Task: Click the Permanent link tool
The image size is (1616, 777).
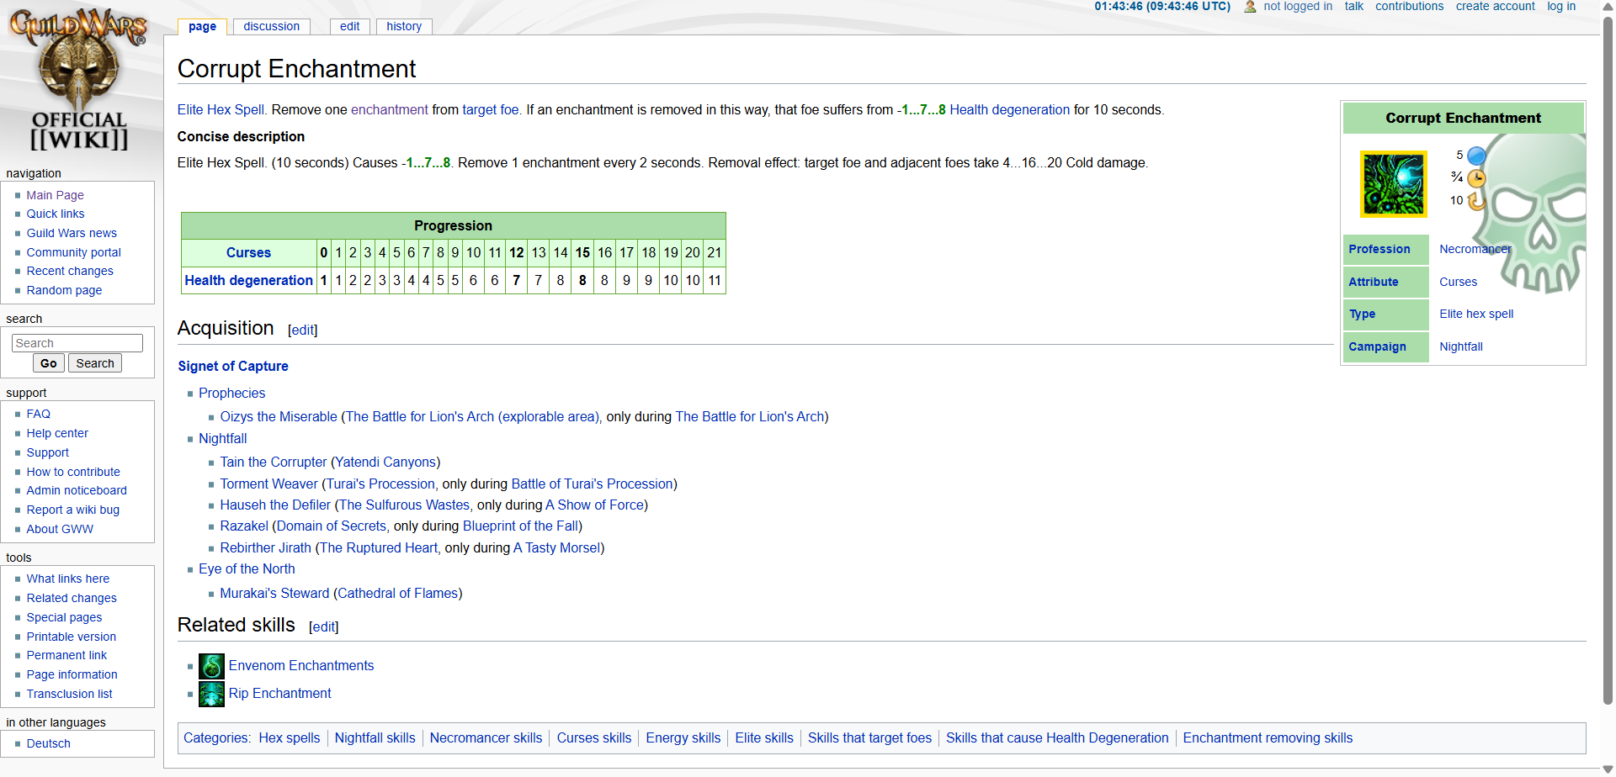Action: click(x=66, y=655)
